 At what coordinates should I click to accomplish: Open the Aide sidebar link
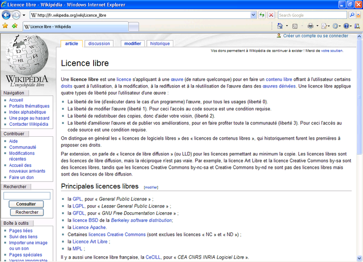pyautogui.click(x=13, y=141)
